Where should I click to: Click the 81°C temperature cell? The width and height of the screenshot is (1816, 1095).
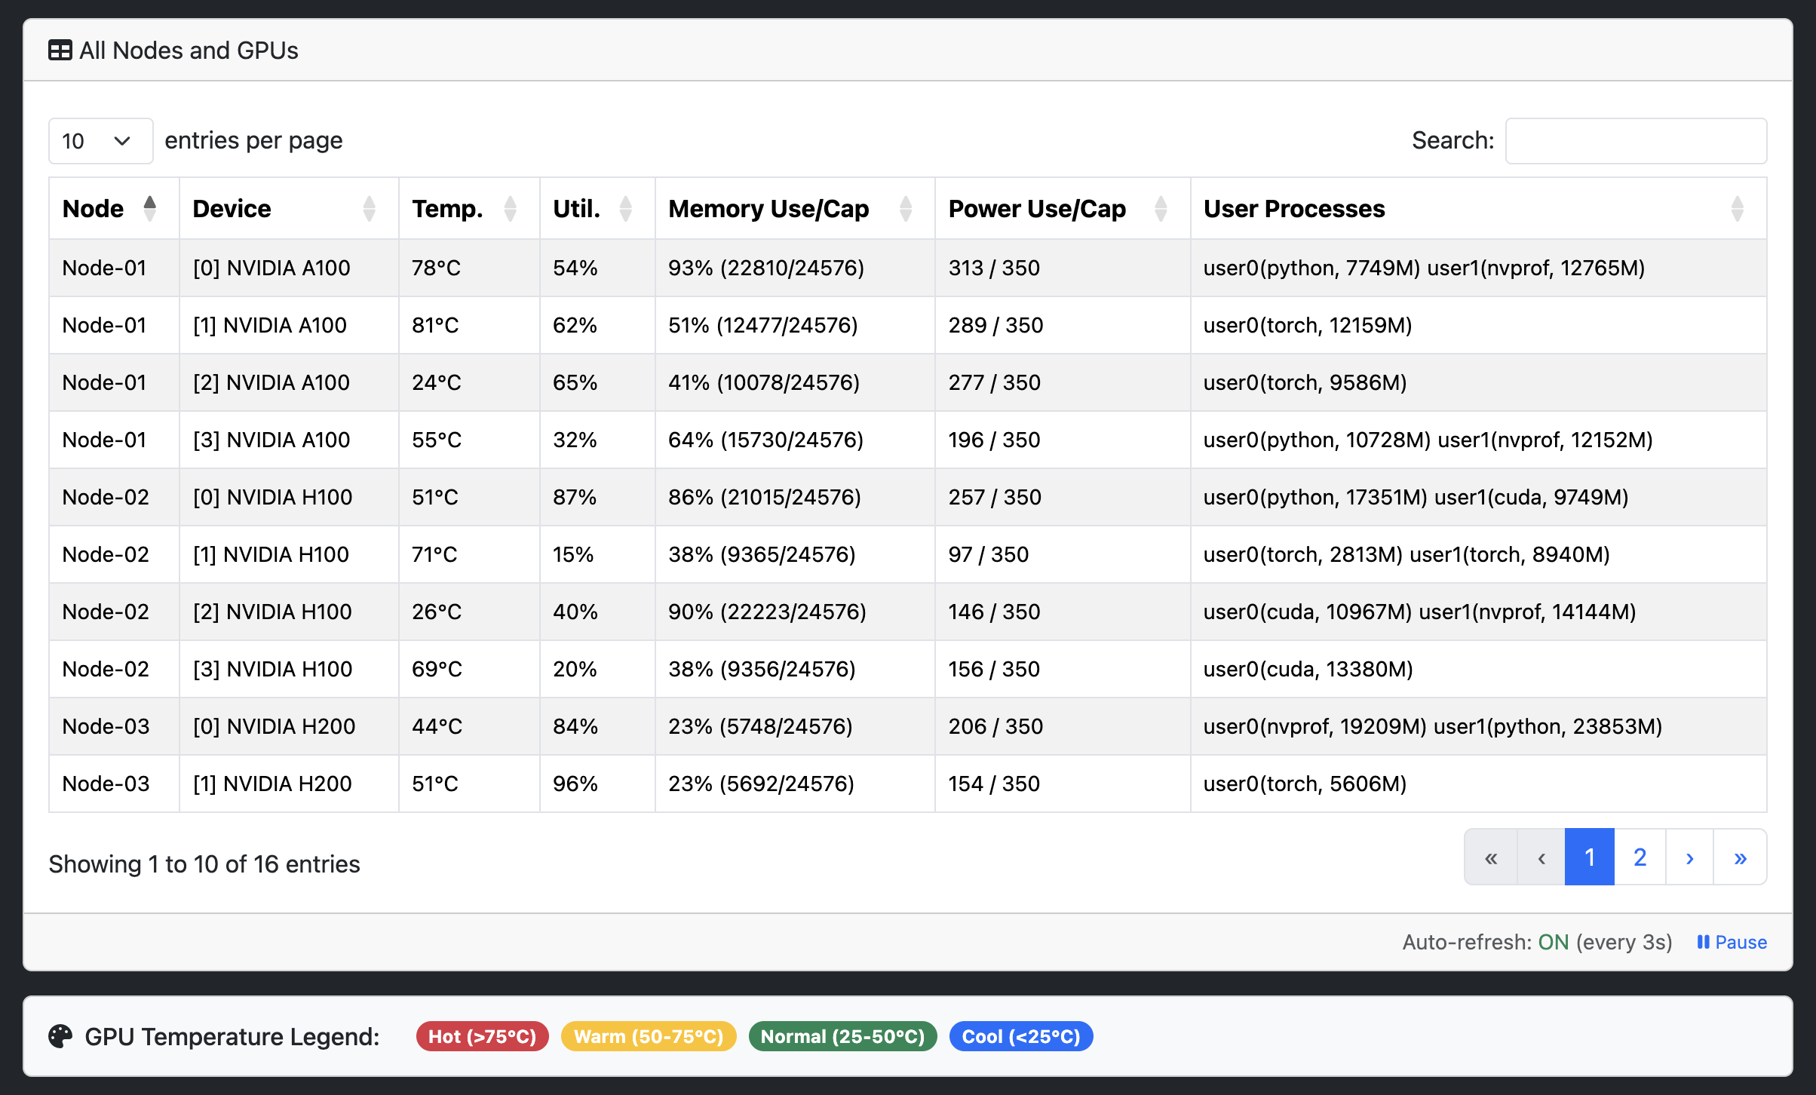click(x=469, y=325)
